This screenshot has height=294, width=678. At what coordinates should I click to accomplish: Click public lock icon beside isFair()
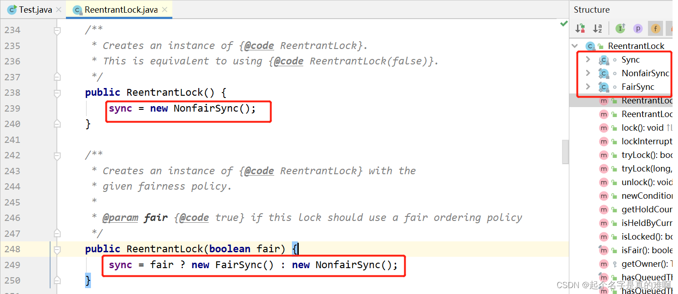pyautogui.click(x=615, y=250)
